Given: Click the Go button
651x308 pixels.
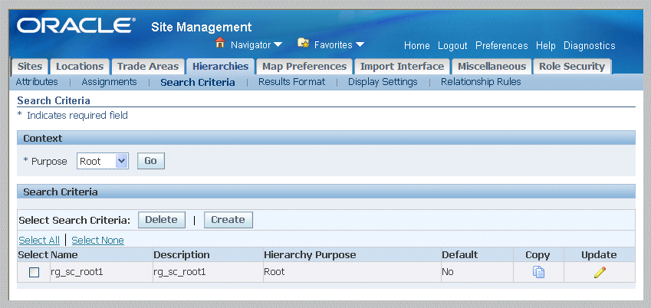Looking at the screenshot, I should [x=151, y=161].
